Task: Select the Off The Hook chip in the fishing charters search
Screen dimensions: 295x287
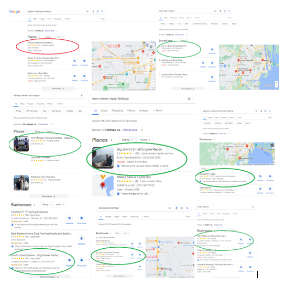Action: (x=32, y=111)
